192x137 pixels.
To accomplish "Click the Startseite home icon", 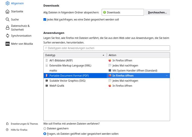I will coord(8,11).
